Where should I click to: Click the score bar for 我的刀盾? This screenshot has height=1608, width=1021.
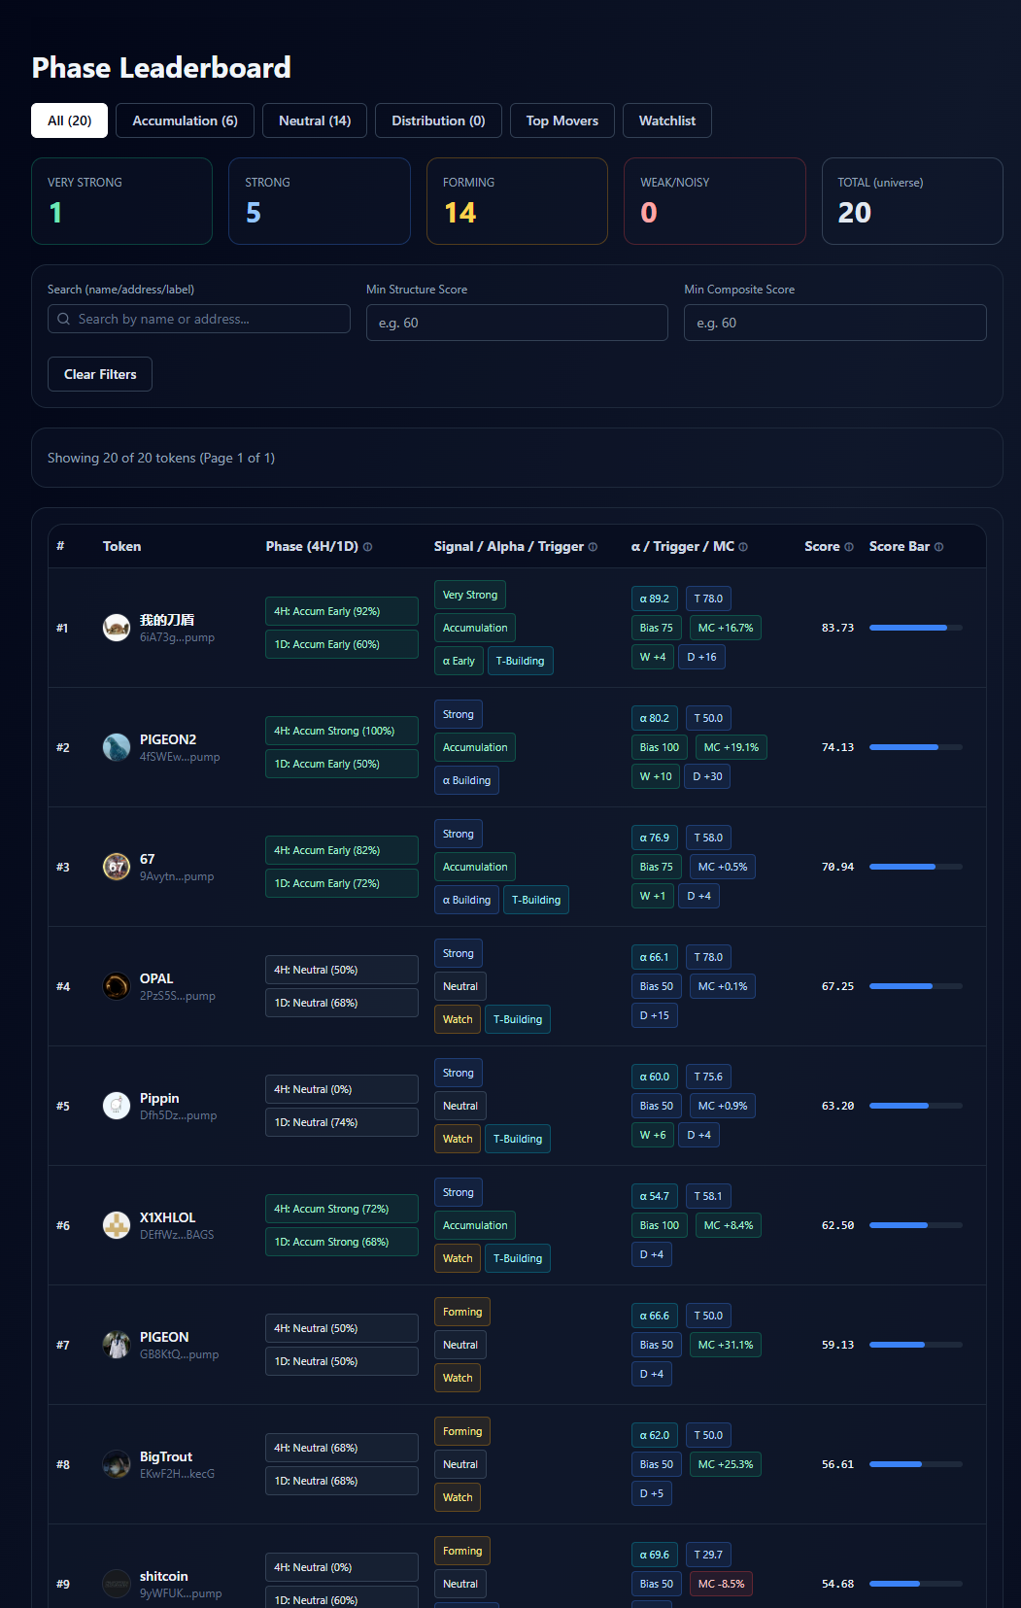(916, 628)
